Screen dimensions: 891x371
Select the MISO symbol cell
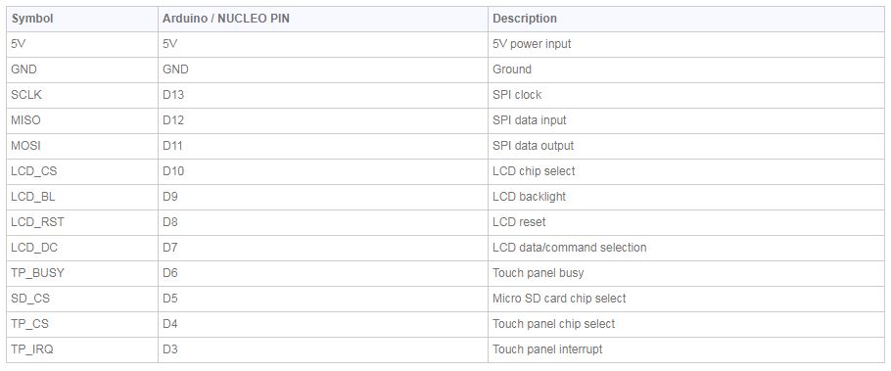coord(82,121)
